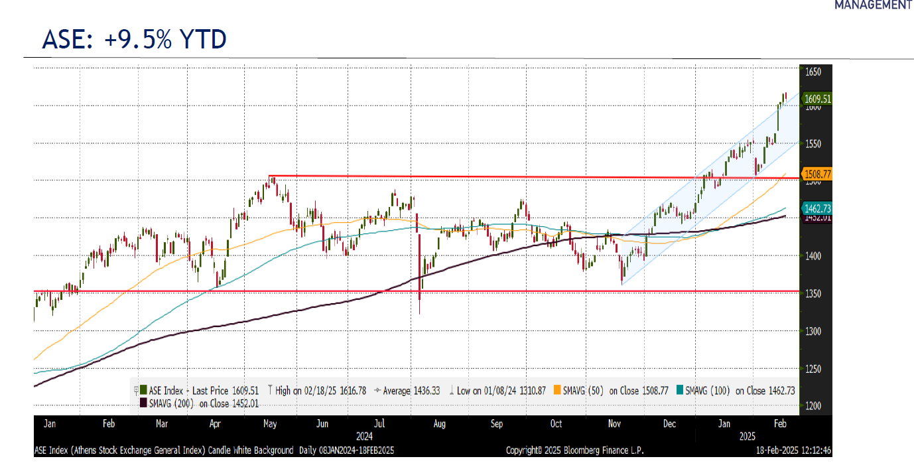Click the dark SMAVG (200) legend swatch
The image size is (914, 473).
(143, 403)
